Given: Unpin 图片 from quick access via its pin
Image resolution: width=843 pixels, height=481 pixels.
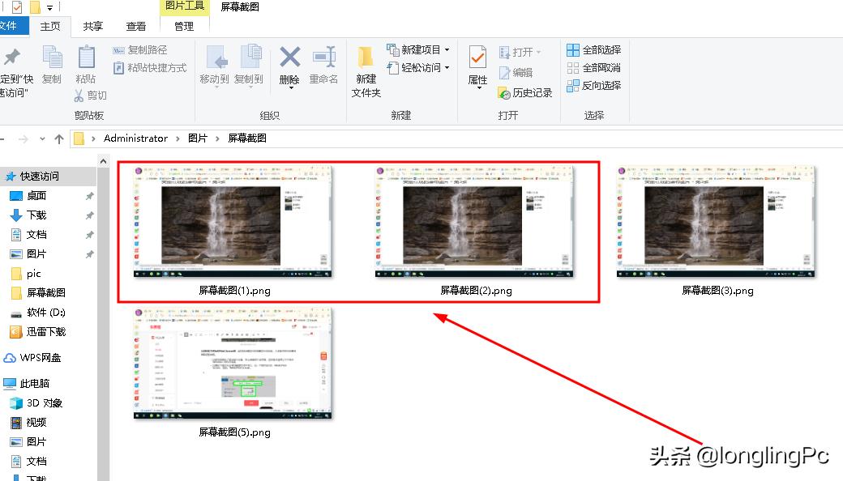Looking at the screenshot, I should pyautogui.click(x=89, y=253).
